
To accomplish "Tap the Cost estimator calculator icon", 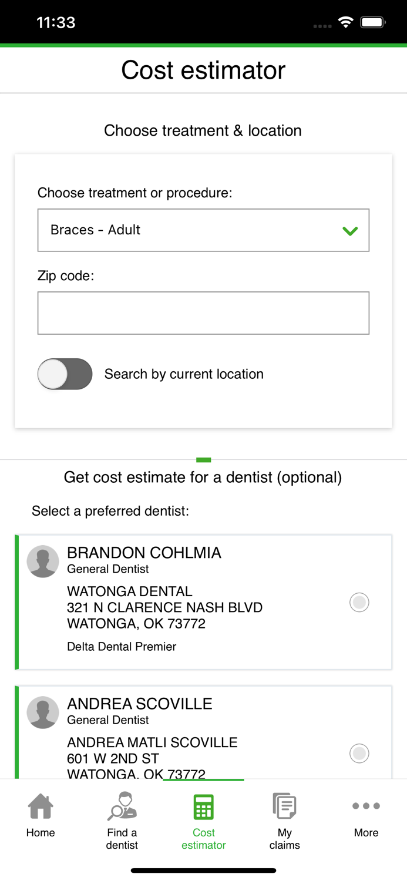I will [x=203, y=806].
